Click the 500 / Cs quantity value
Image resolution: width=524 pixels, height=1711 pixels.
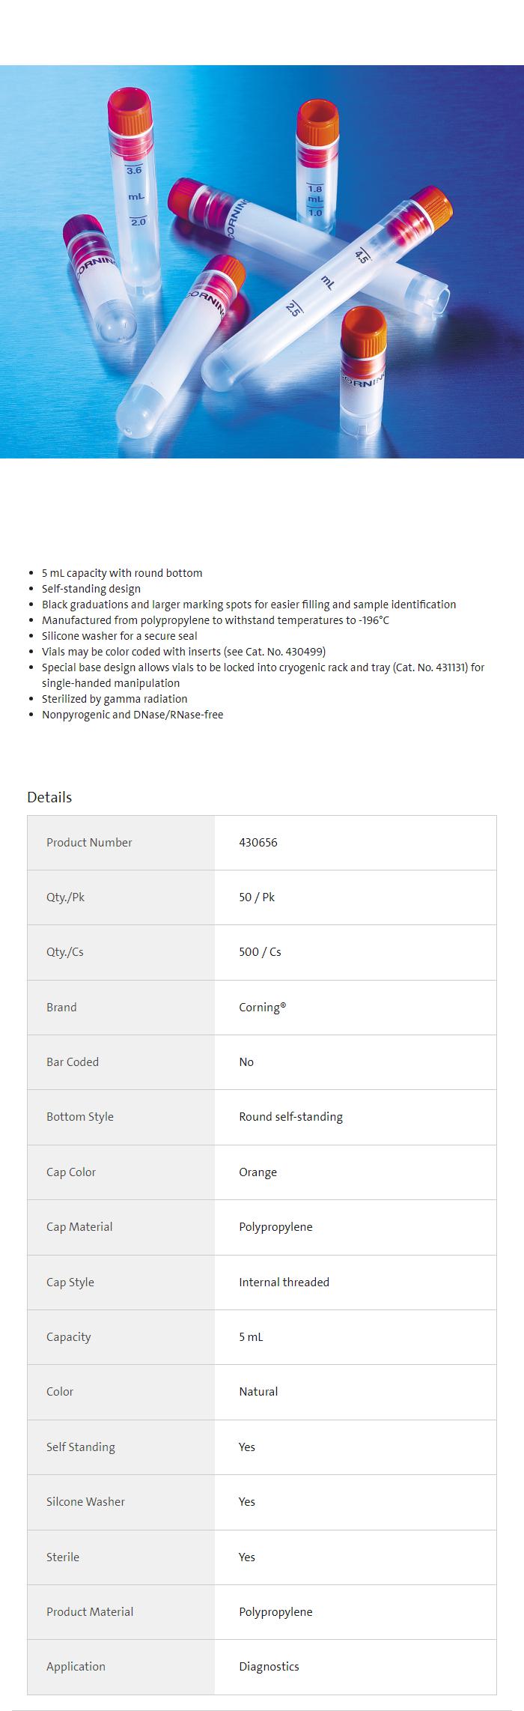[x=260, y=952]
